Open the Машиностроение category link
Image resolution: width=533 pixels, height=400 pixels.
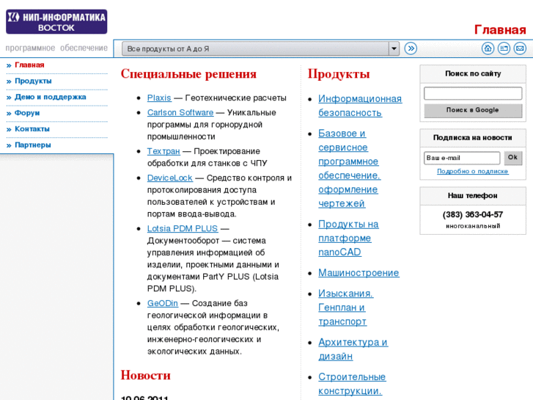(x=359, y=273)
